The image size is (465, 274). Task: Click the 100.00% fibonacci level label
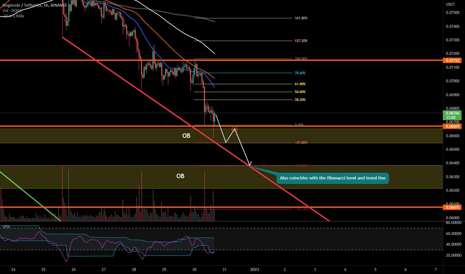click(301, 59)
